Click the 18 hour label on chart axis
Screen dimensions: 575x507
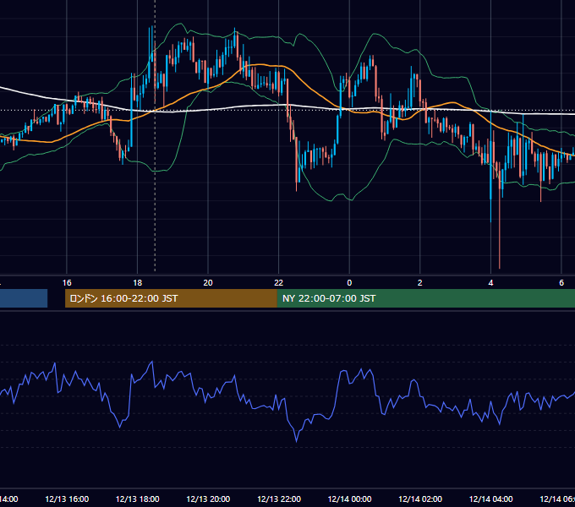(138, 283)
